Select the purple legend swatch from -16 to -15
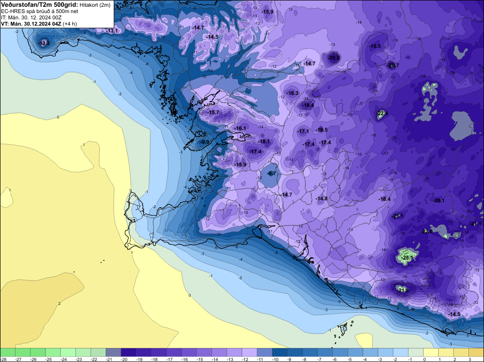This screenshot has width=484, height=362. coord(189,352)
